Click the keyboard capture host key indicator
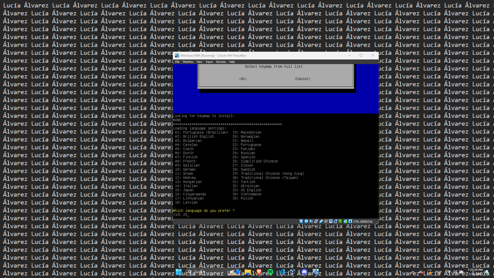 point(350,221)
